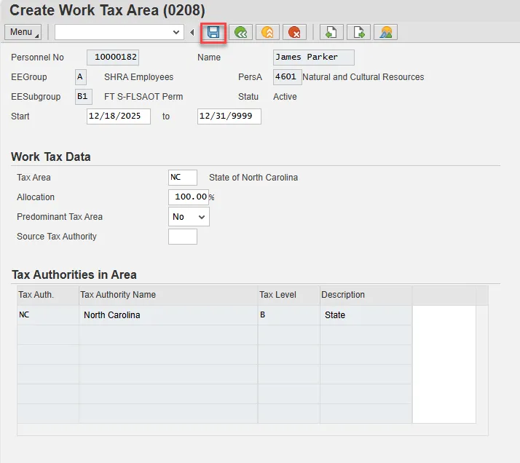
Task: Click the green Back arrow icon
Action: pos(240,32)
